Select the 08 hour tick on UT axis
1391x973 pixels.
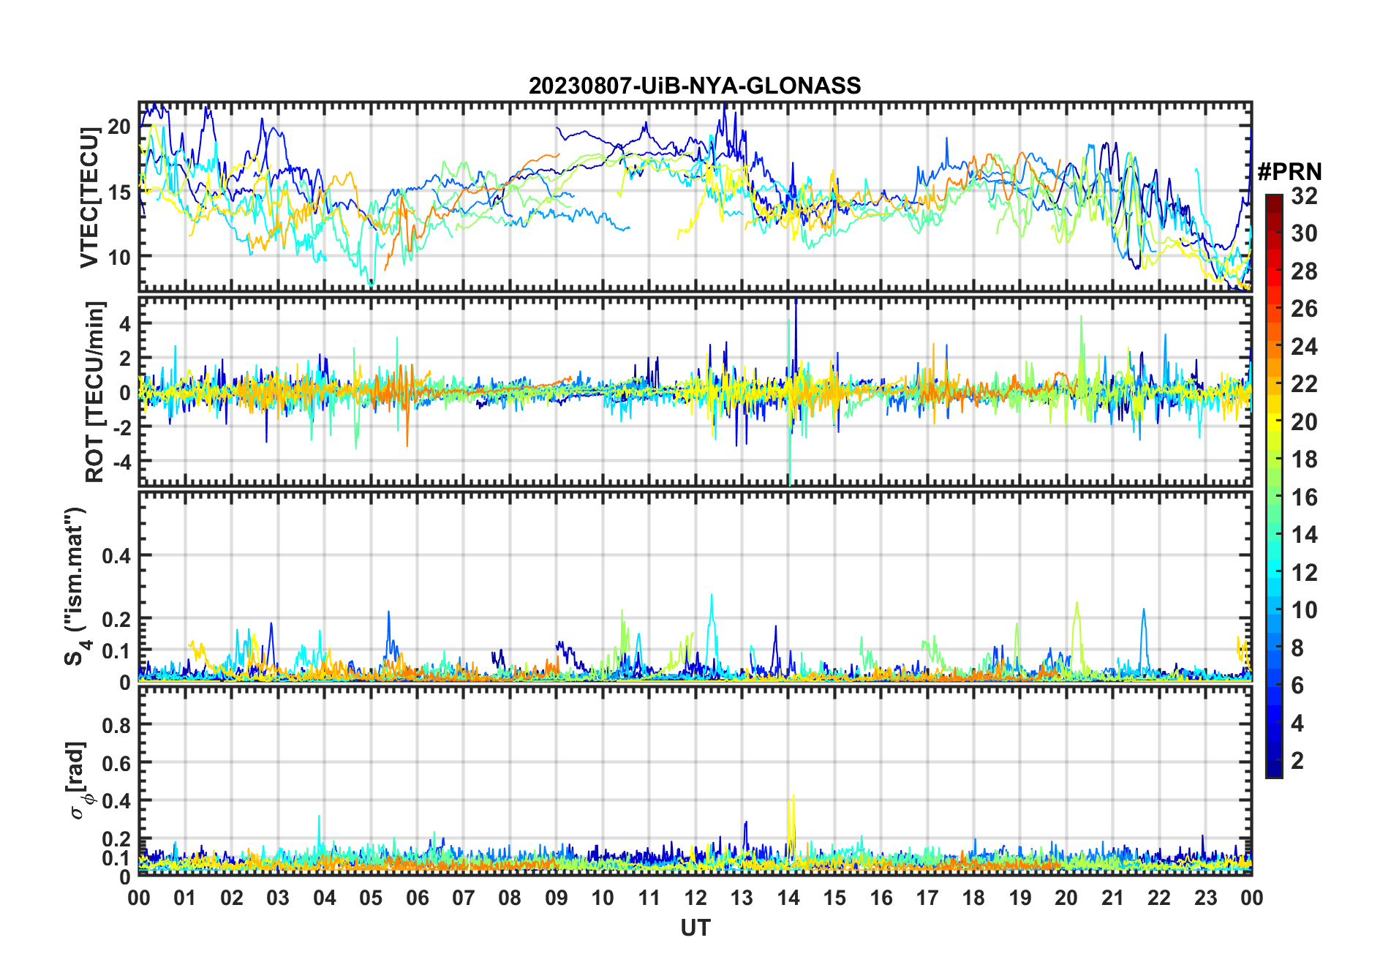point(510,898)
